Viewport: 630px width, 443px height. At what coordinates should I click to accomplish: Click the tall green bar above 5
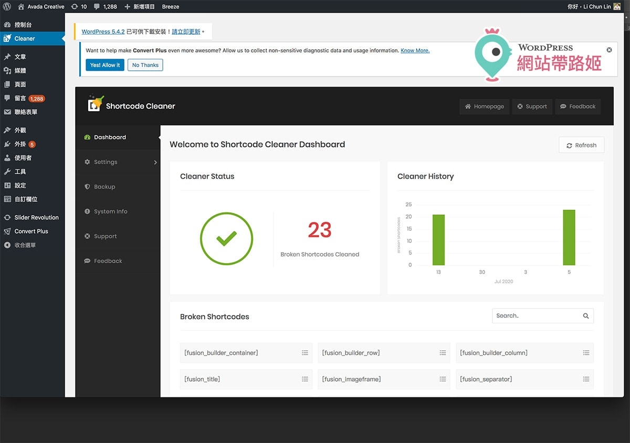click(x=569, y=237)
